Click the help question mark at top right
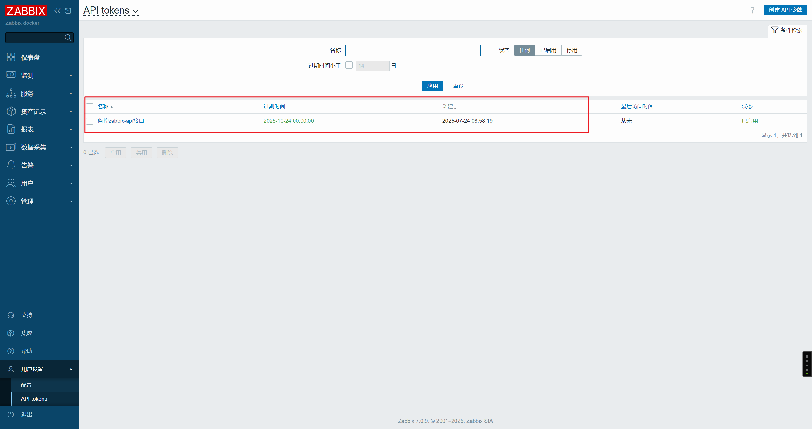The width and height of the screenshot is (812, 429). click(x=753, y=10)
